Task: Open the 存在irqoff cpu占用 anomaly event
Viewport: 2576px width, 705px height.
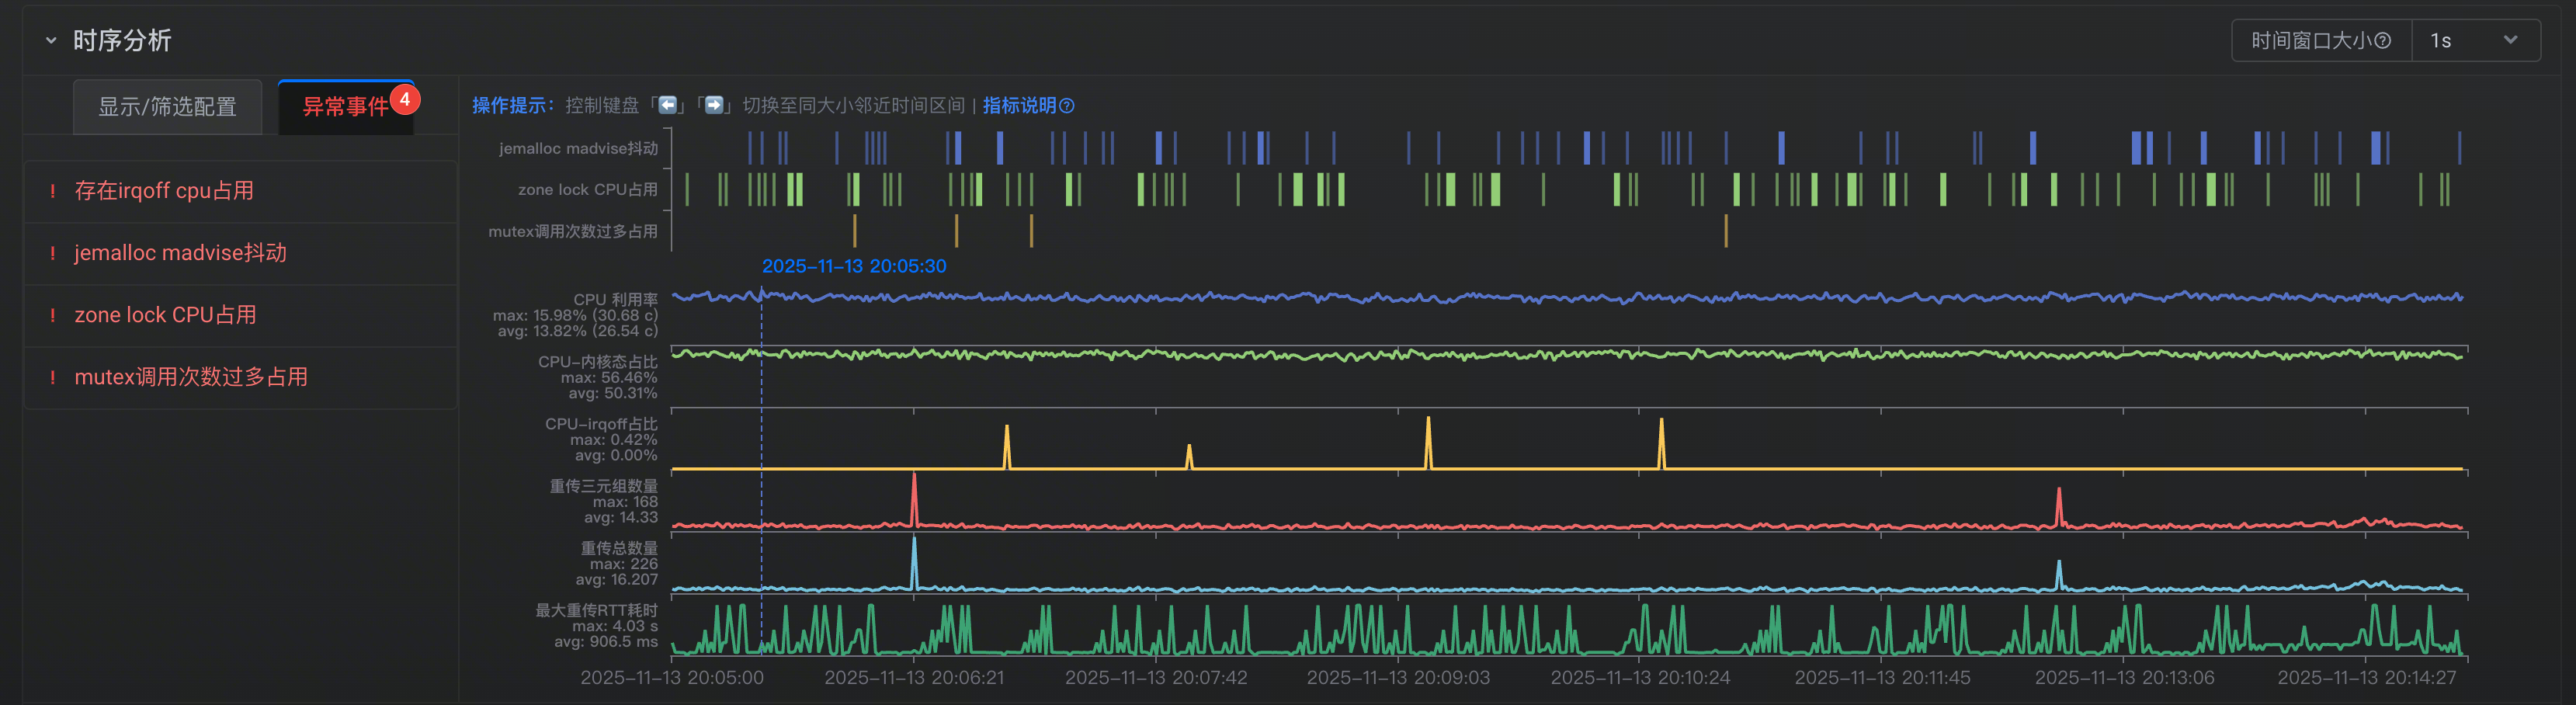Action: [x=240, y=191]
